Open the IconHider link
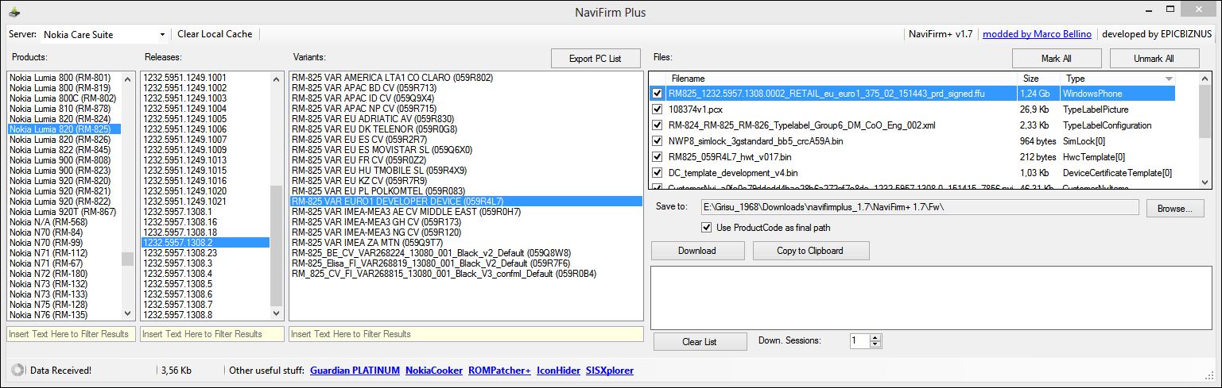This screenshot has height=388, width=1222. coord(558,371)
